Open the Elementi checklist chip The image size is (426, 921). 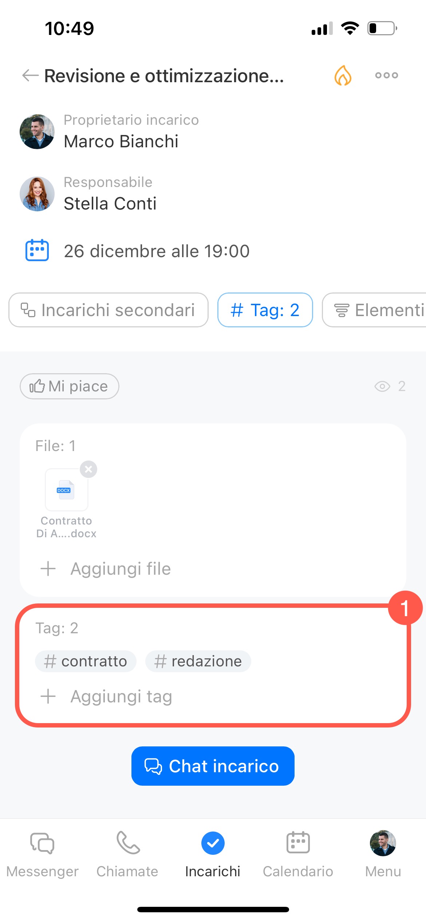379,310
